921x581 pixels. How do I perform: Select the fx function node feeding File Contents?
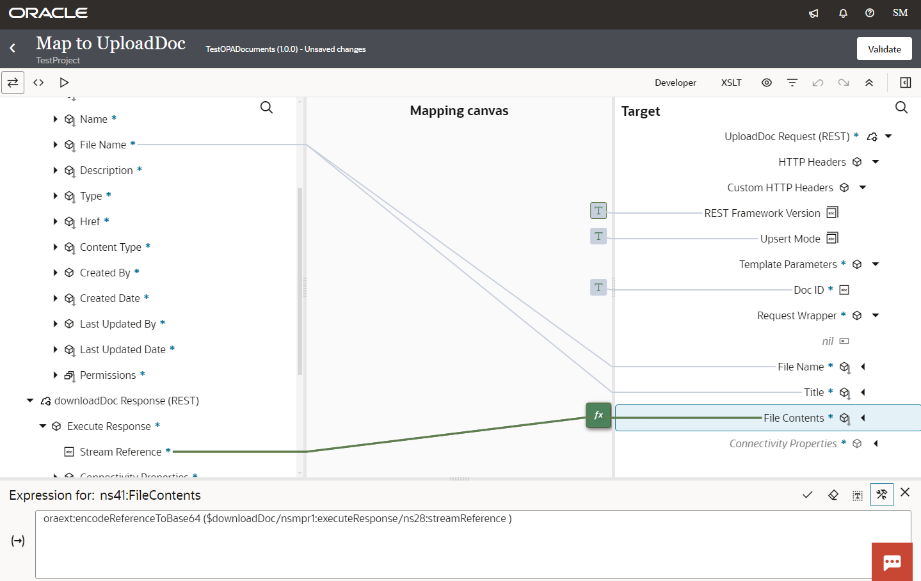coord(598,415)
